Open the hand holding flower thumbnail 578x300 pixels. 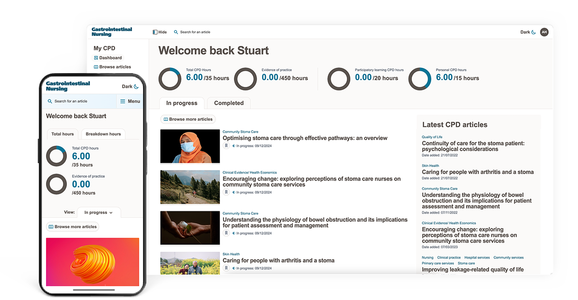click(190, 228)
